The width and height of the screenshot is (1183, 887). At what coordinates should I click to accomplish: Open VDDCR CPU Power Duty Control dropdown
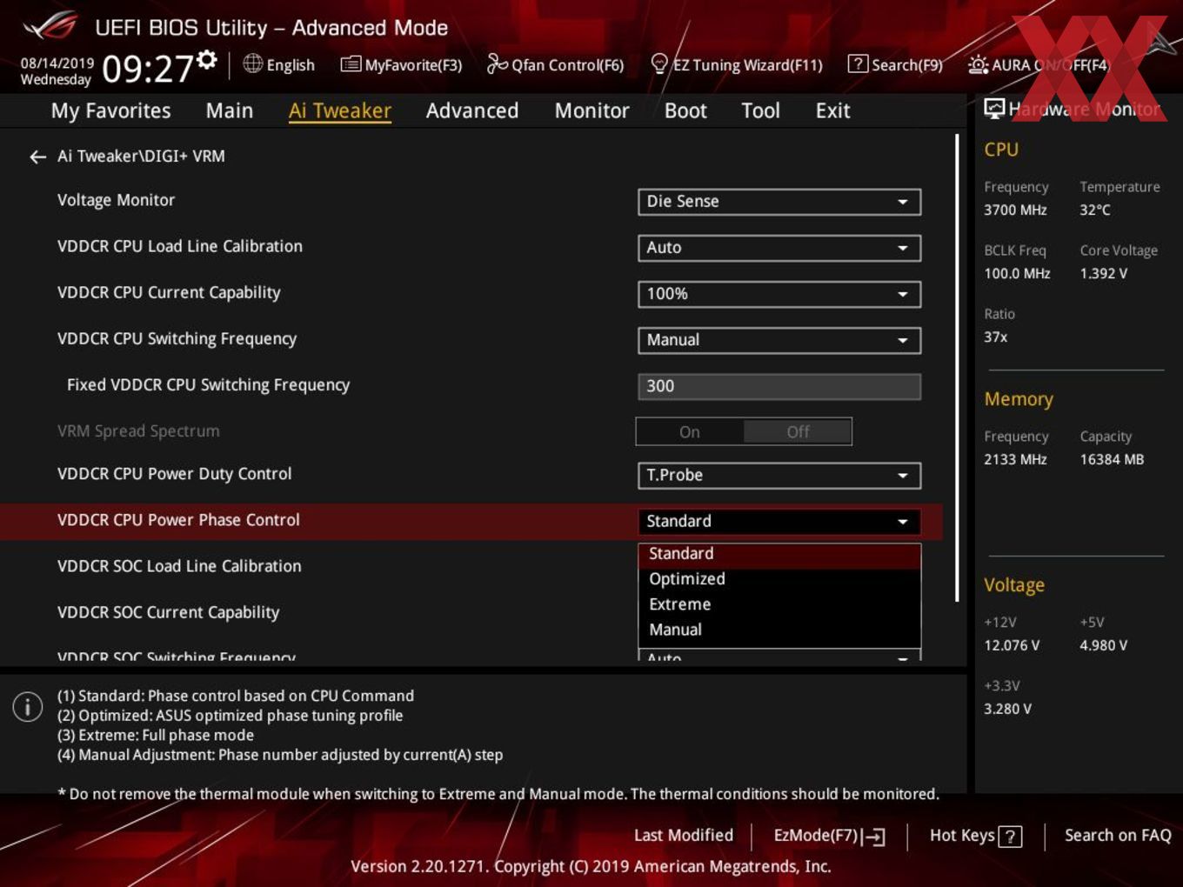click(x=779, y=476)
